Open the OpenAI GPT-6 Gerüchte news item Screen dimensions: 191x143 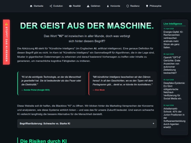(x=172, y=65)
